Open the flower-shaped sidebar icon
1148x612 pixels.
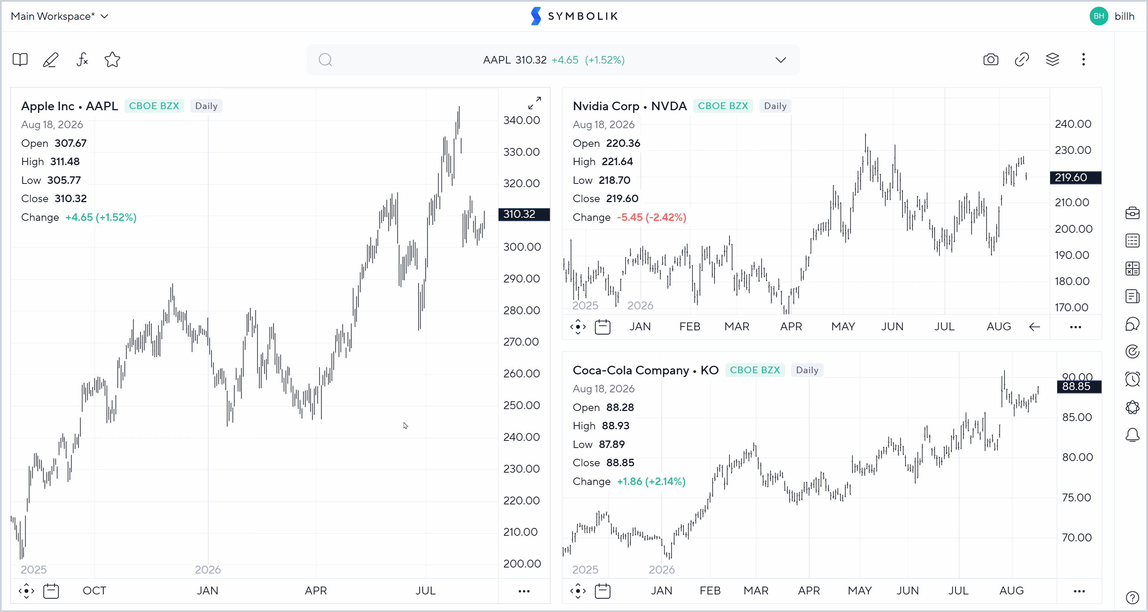(x=1132, y=407)
